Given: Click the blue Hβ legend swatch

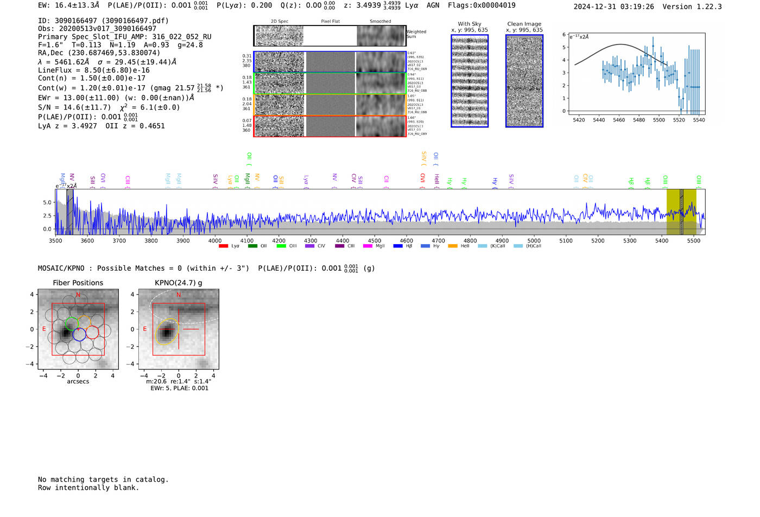Looking at the screenshot, I should (398, 246).
